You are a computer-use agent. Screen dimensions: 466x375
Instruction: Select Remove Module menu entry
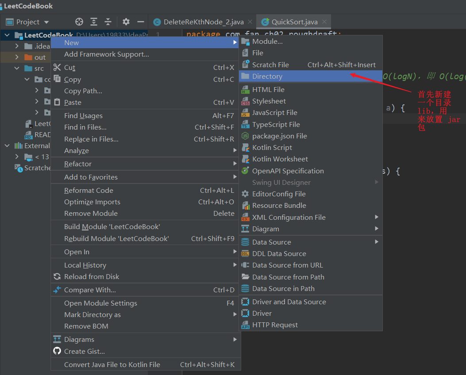[146, 213]
